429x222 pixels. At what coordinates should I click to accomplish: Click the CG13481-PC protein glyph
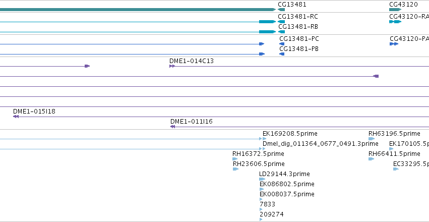[x=282, y=44]
